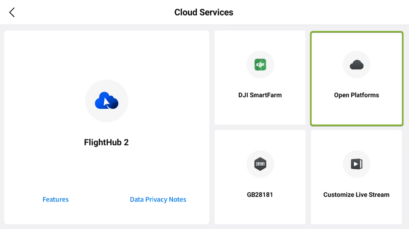Image resolution: width=409 pixels, height=229 pixels.
Task: Open the FlightHub 2 cloud icon
Action: coord(107,101)
